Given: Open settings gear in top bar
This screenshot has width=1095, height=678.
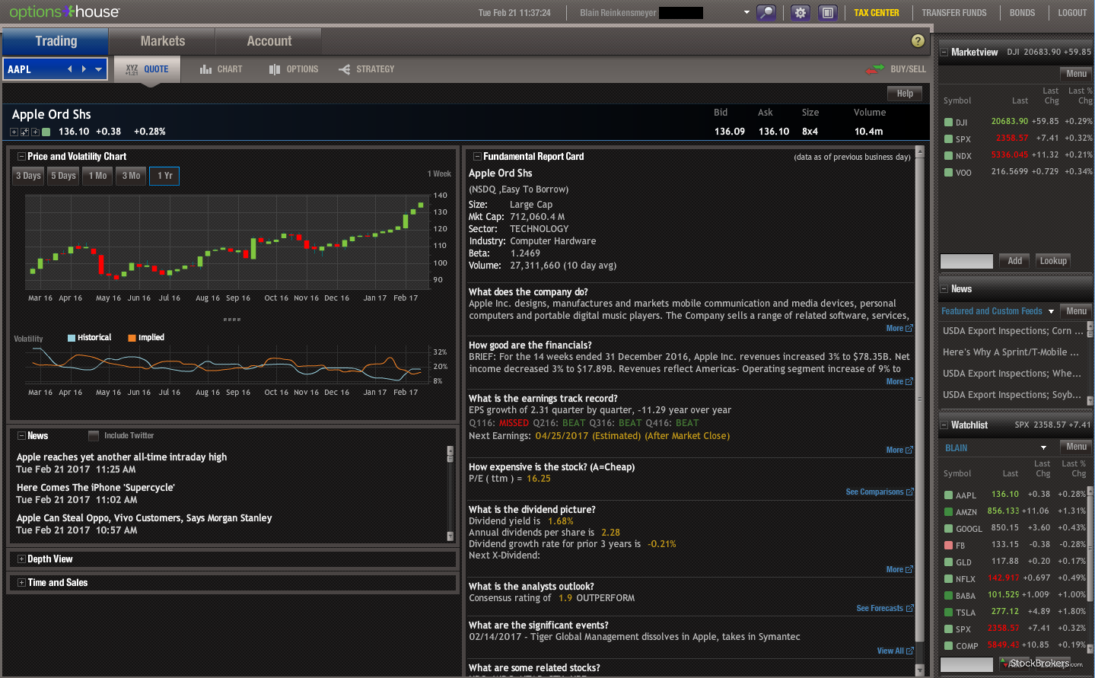Looking at the screenshot, I should [800, 12].
